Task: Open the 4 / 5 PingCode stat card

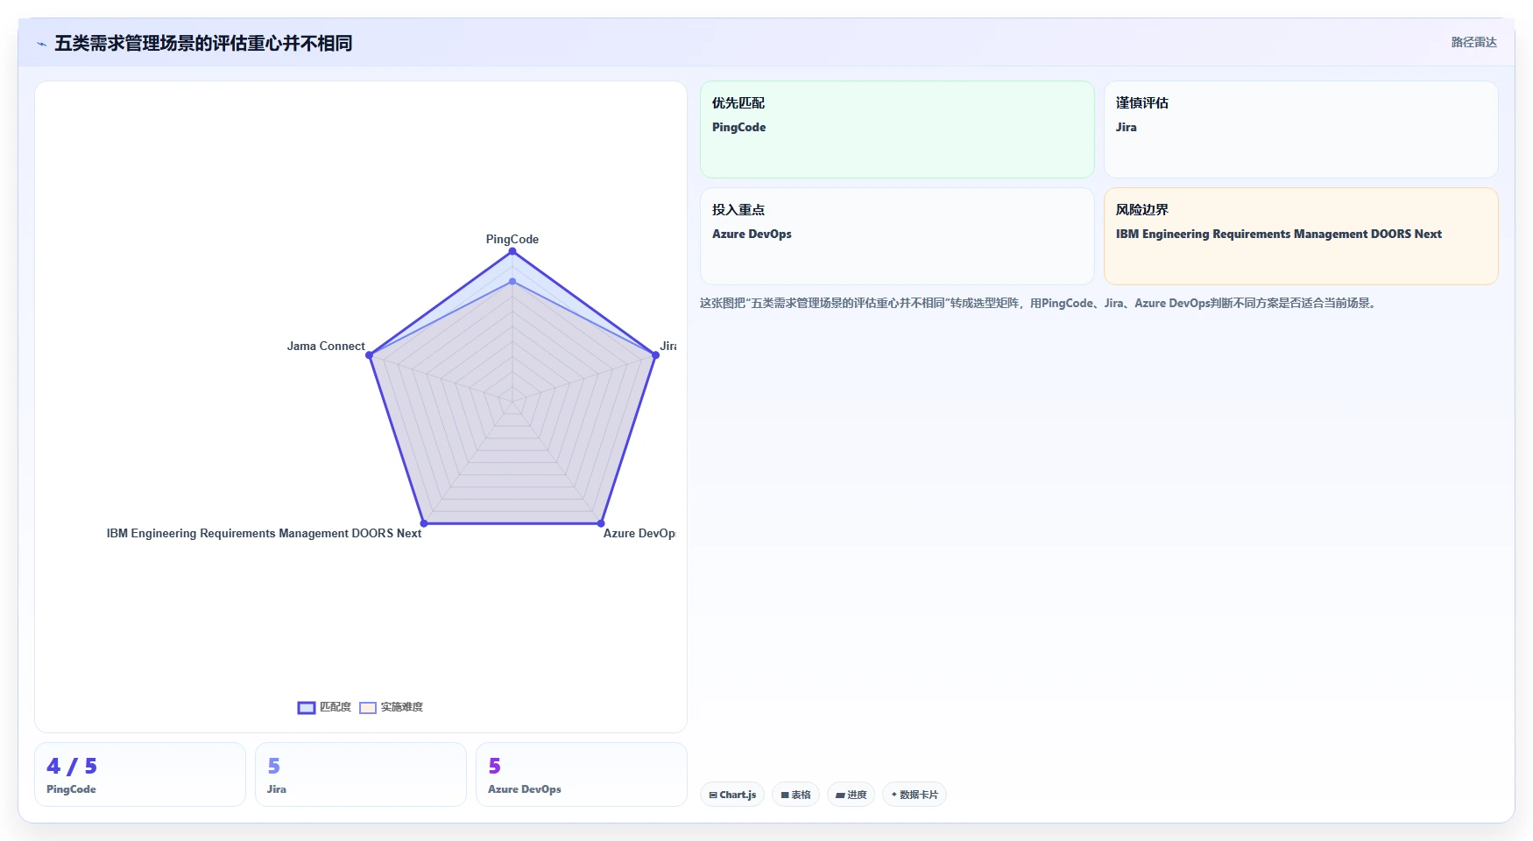Action: tap(140, 774)
